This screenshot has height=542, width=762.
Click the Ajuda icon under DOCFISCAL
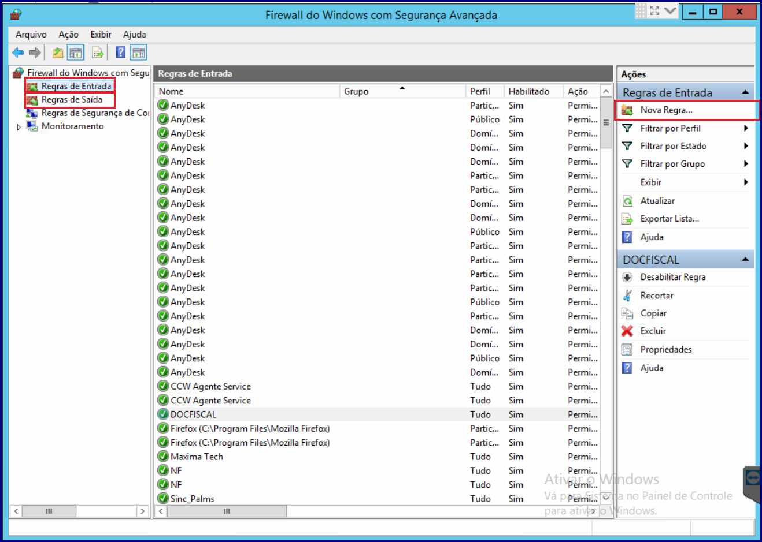pyautogui.click(x=627, y=368)
